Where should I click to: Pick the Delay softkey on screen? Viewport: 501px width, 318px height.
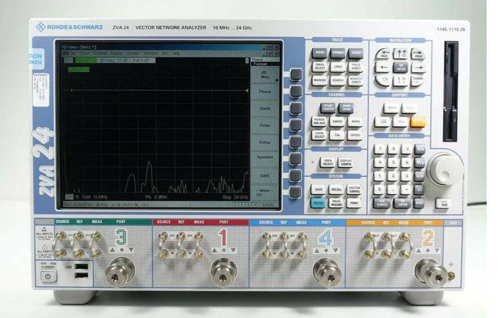tap(265, 142)
